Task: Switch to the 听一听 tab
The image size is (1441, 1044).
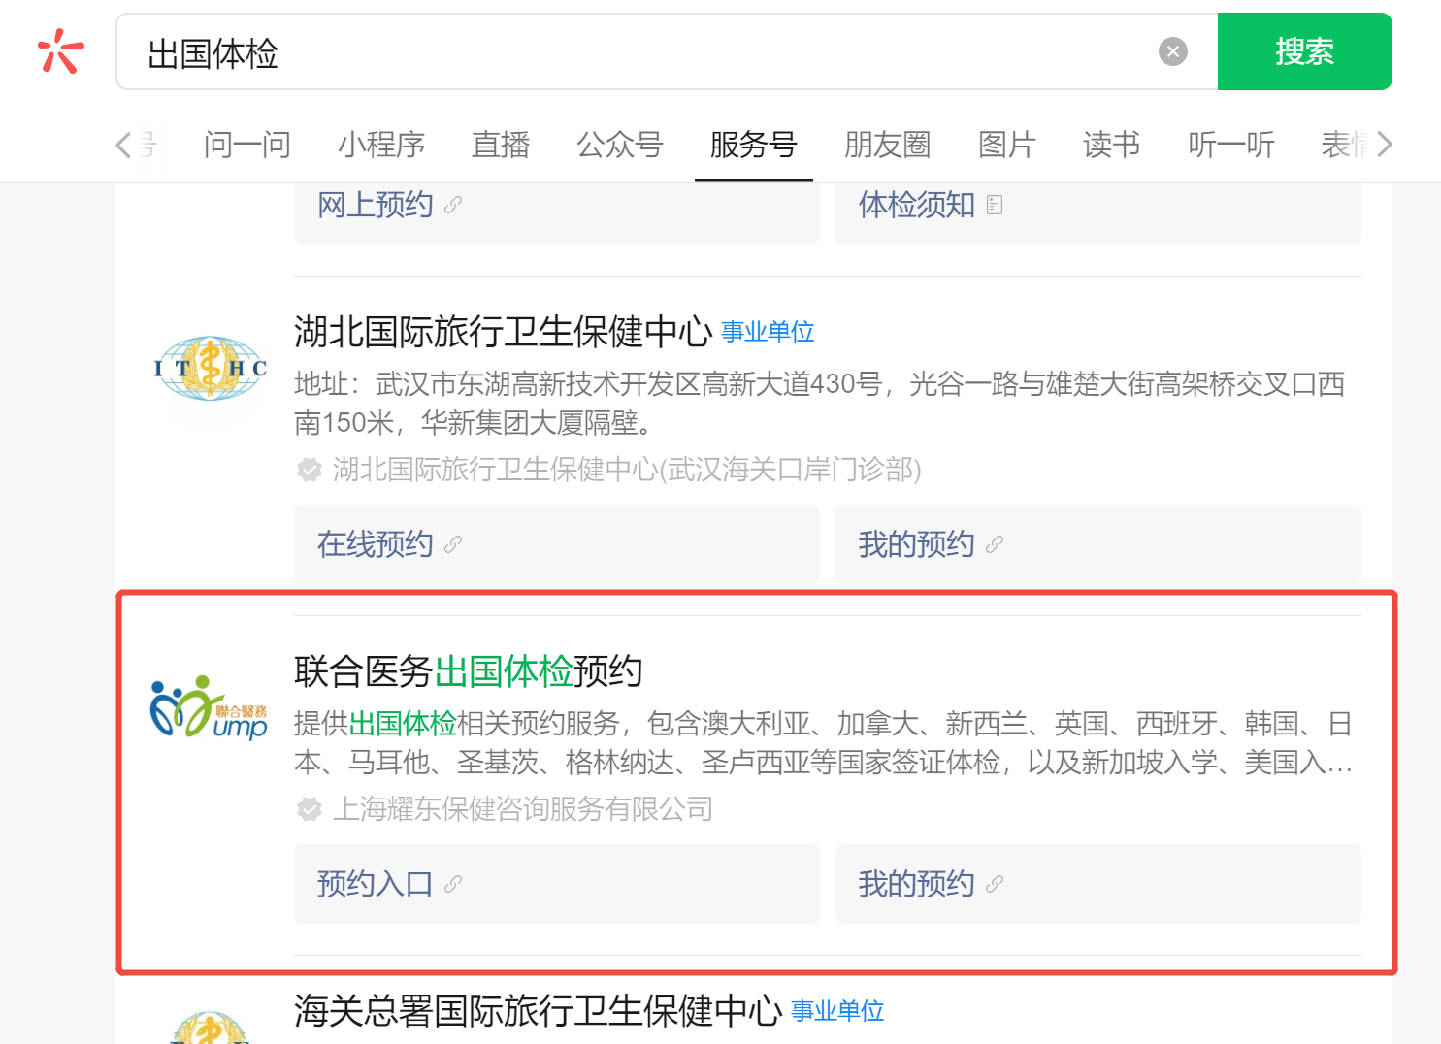Action: click(x=1231, y=145)
